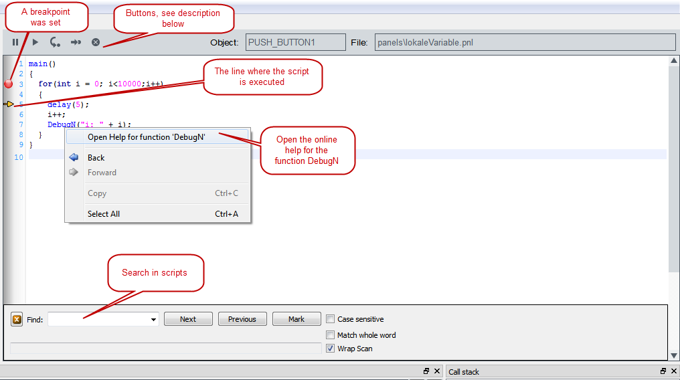This screenshot has width=680, height=380.
Task: Choose Select All from the context menu
Action: [x=104, y=214]
